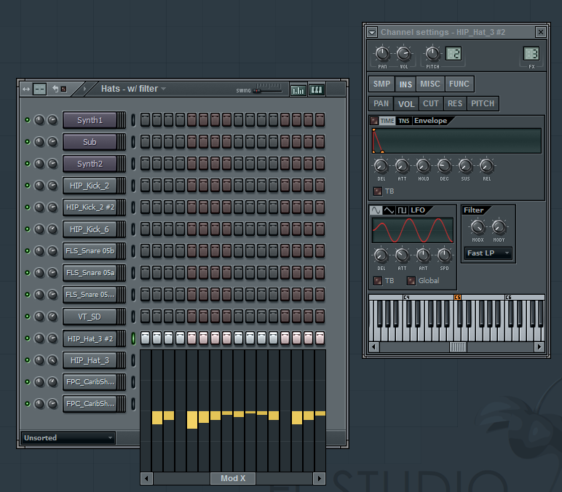Mute the Sub channel with its green LED
The height and width of the screenshot is (492, 562).
[27, 141]
